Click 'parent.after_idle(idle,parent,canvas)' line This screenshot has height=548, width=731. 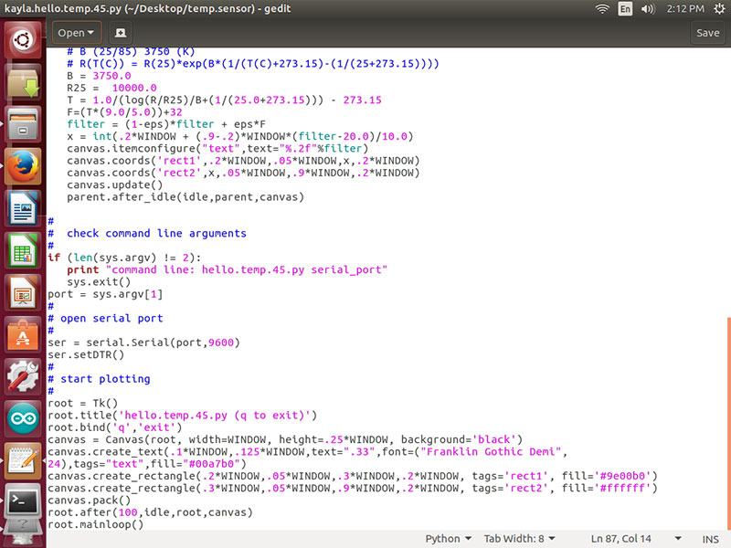(185, 196)
